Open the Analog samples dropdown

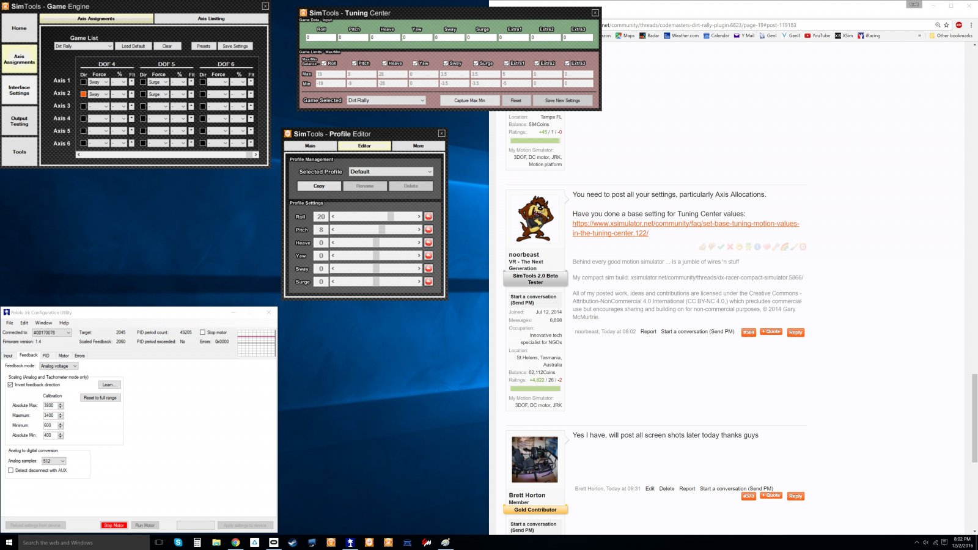pyautogui.click(x=54, y=461)
